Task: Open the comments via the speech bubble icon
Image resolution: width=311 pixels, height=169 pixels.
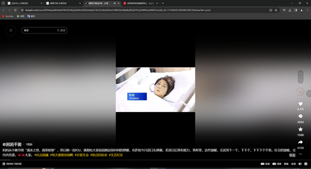Action: click(301, 117)
